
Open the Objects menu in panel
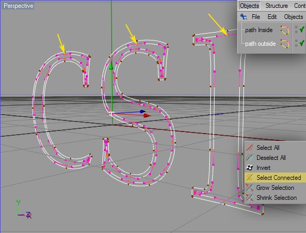coord(293,17)
